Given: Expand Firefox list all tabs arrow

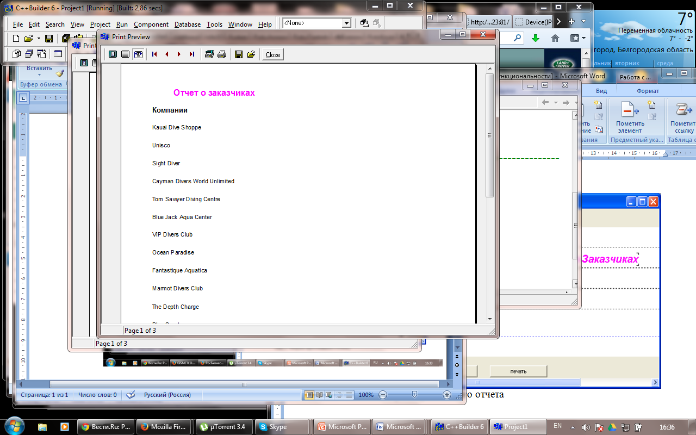Looking at the screenshot, I should click(583, 22).
